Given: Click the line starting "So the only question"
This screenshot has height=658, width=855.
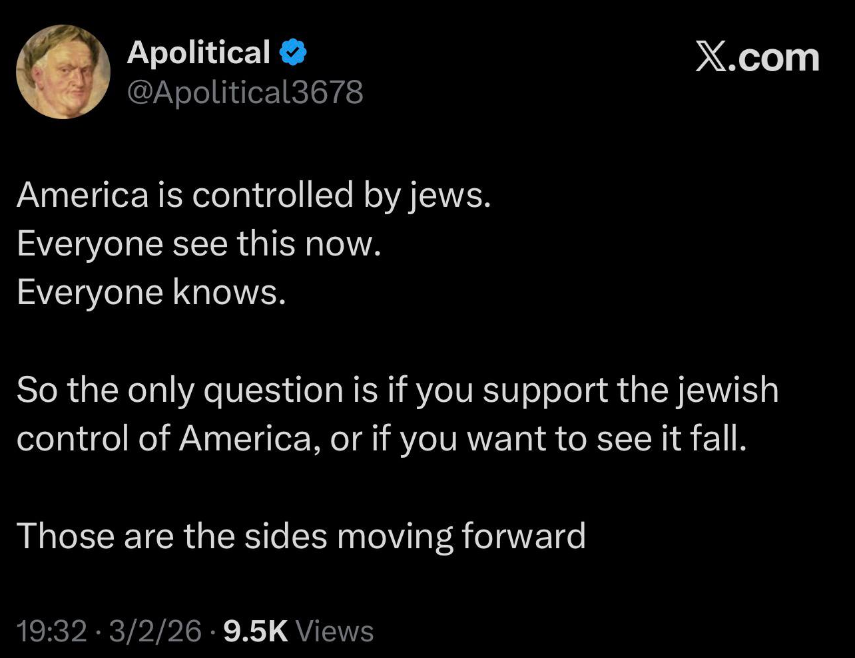Looking at the screenshot, I should click(x=398, y=390).
